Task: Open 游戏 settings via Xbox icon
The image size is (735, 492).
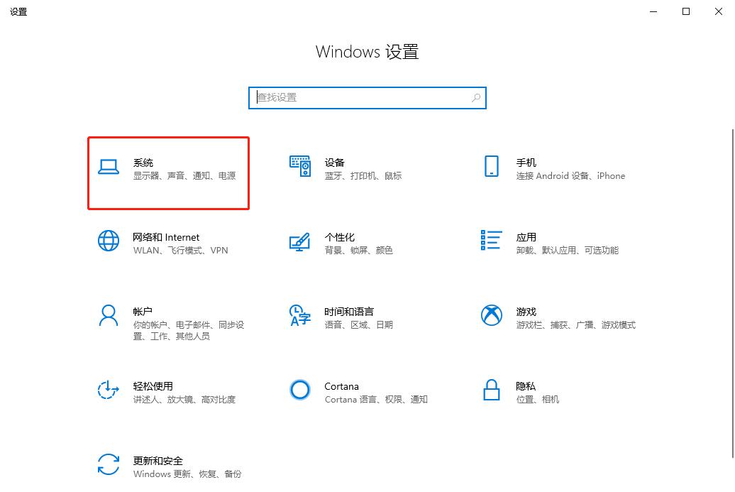Action: coord(491,316)
